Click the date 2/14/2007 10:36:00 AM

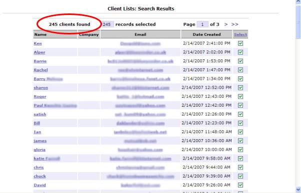[x=206, y=141]
